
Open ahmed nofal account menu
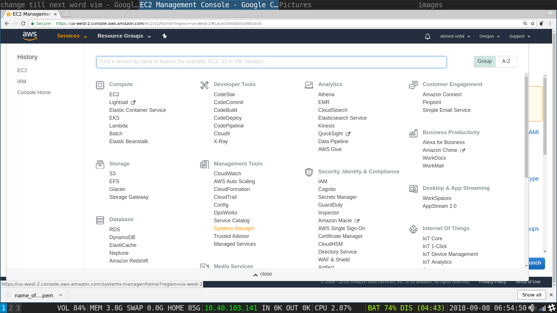click(455, 36)
